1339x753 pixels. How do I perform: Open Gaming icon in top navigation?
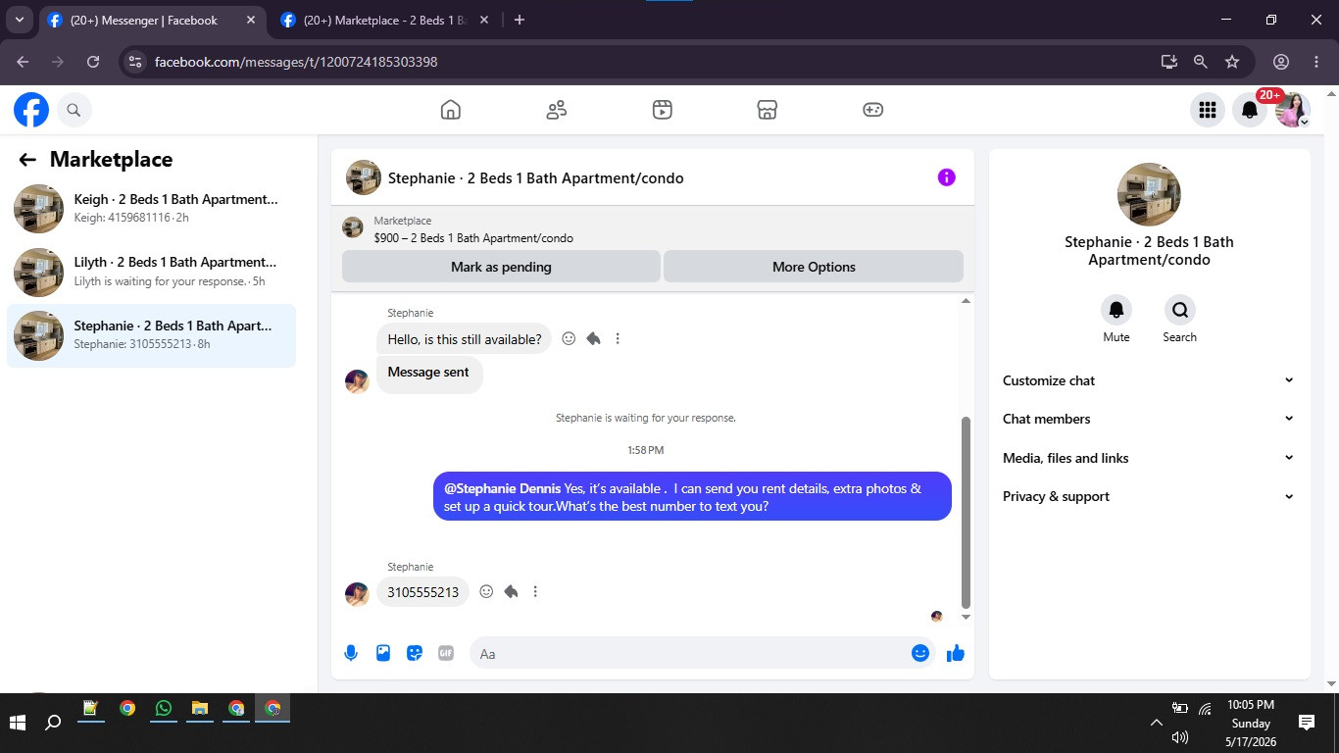[873, 110]
